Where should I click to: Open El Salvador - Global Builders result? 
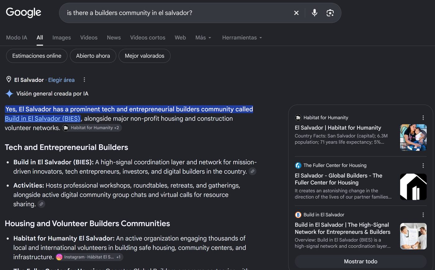(x=338, y=179)
